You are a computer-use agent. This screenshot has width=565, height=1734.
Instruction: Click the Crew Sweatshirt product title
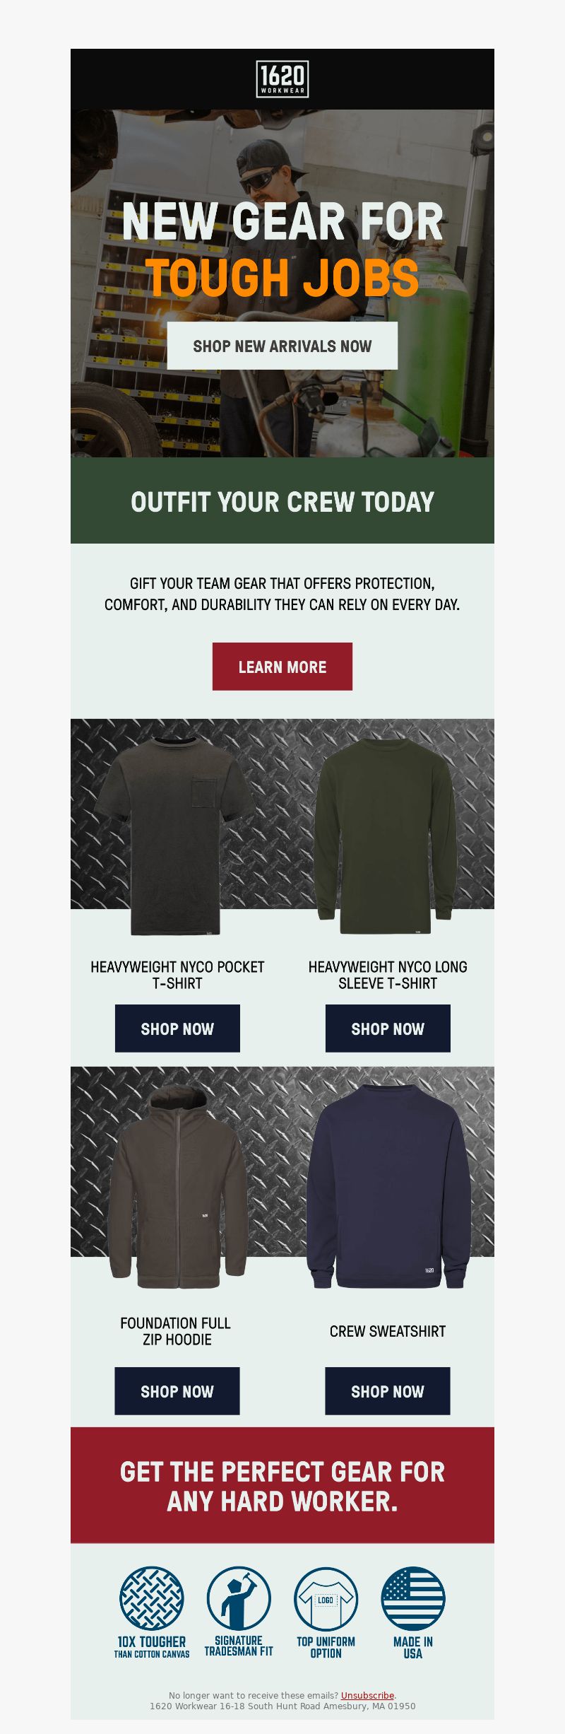[388, 1331]
